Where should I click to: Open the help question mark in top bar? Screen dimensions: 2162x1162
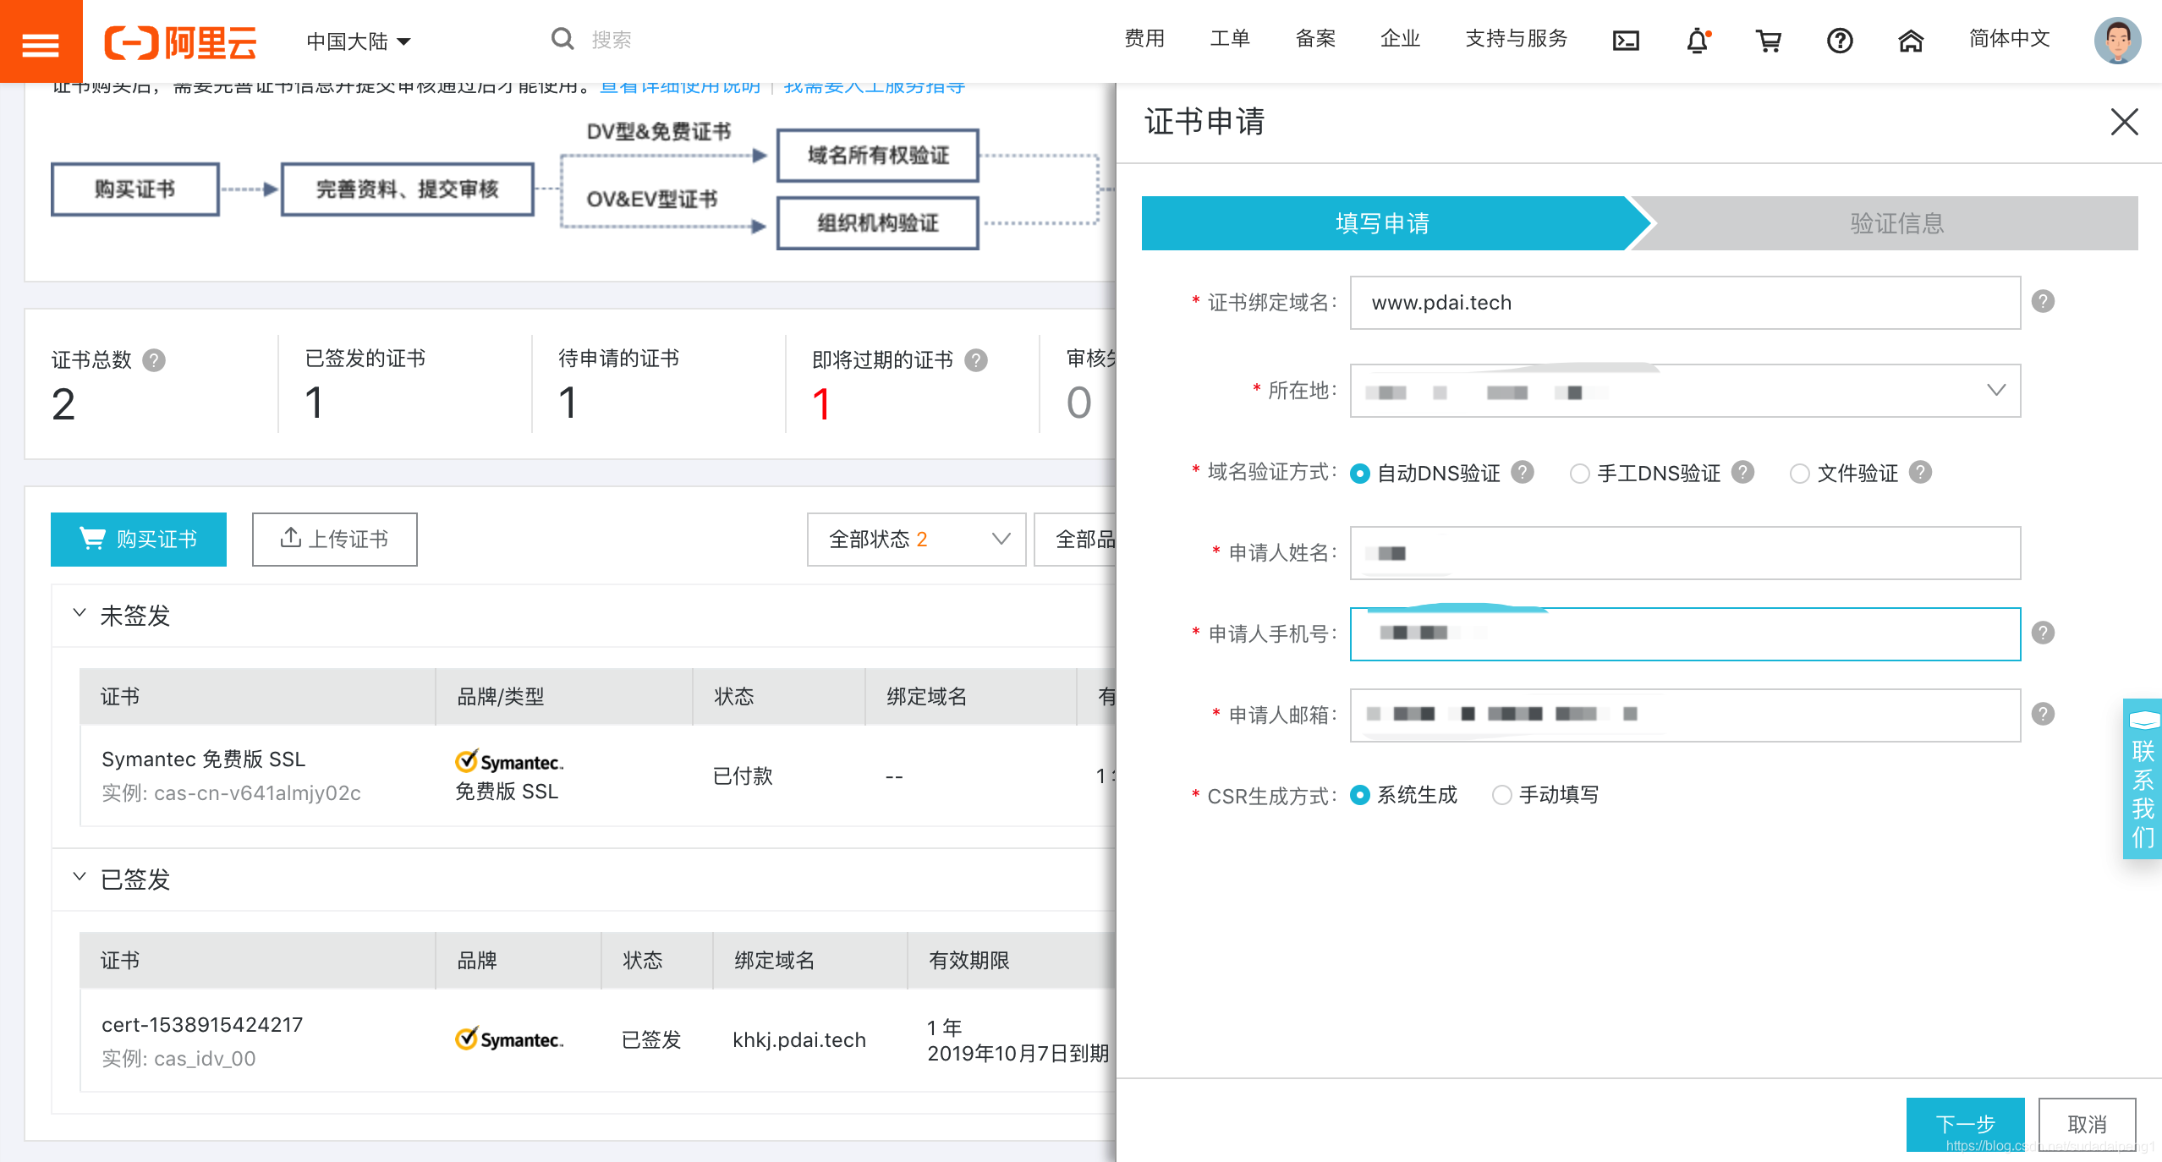1840,40
